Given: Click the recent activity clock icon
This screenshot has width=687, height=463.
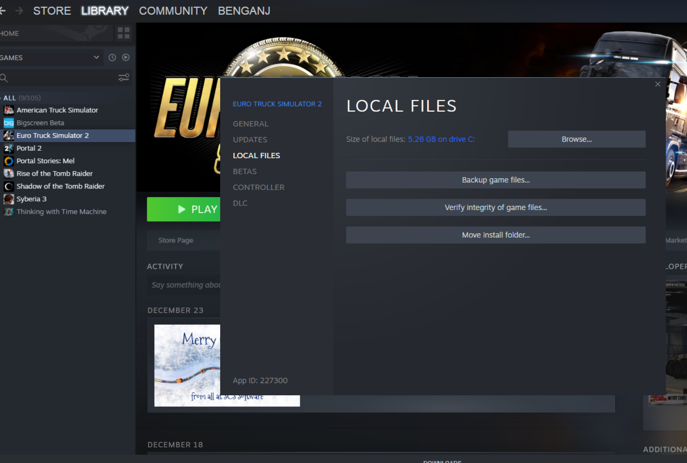Looking at the screenshot, I should pos(112,57).
